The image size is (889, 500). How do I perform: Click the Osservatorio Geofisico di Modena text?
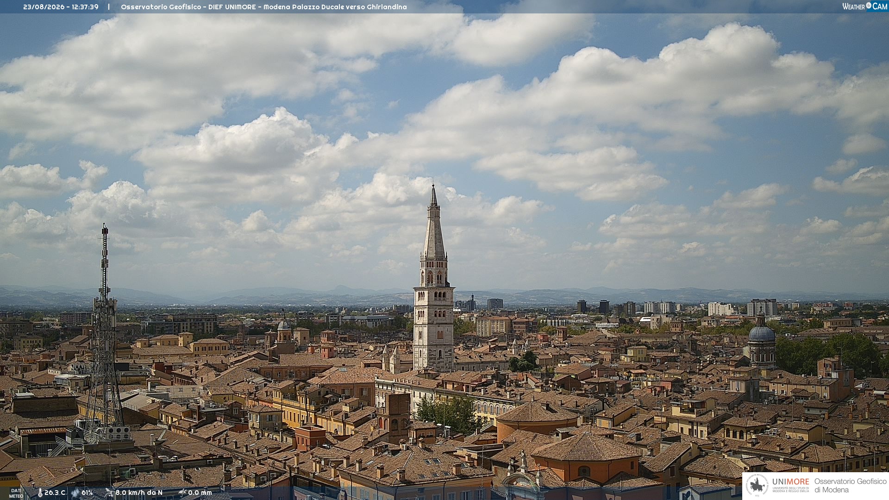851,486
